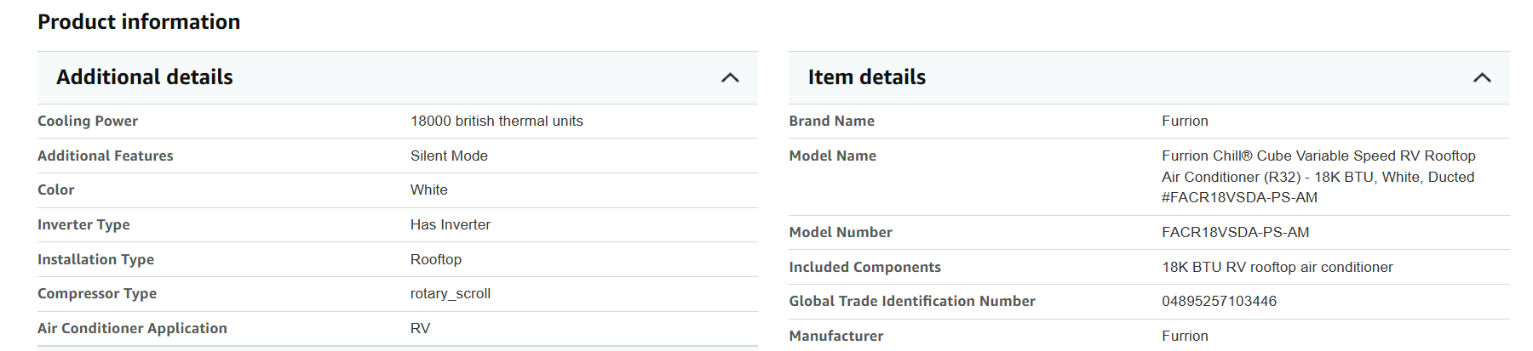The width and height of the screenshot is (1533, 351).
Task: Click the 'Compressor Type' label
Action: point(97,293)
